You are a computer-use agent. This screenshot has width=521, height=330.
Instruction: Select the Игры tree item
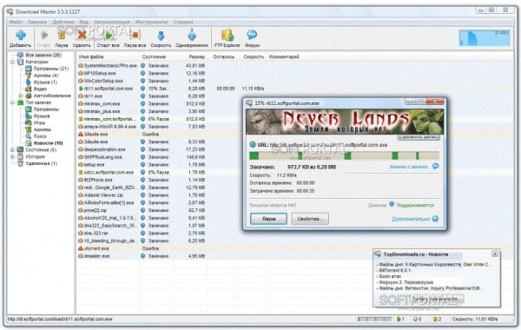click(x=39, y=122)
